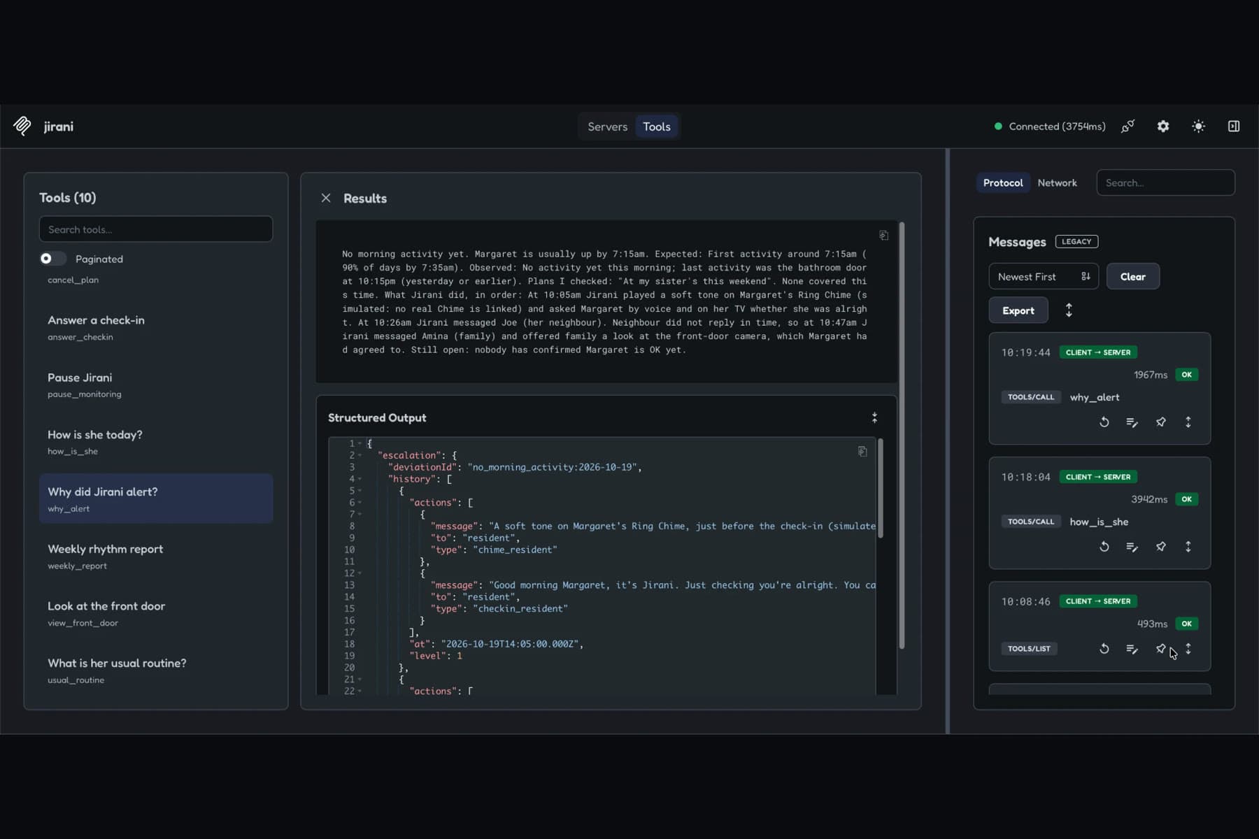Open the Look at the front door tool
This screenshot has height=839, width=1259.
[156, 613]
